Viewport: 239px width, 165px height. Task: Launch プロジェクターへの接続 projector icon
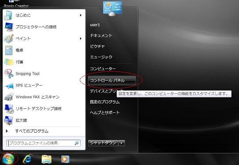(9, 27)
